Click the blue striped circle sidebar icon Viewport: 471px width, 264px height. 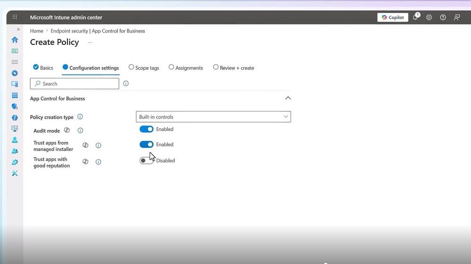click(15, 118)
